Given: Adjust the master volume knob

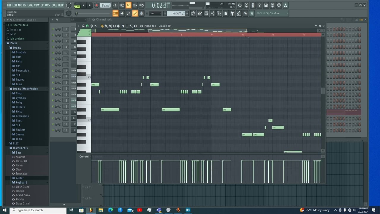Looking at the screenshot, I should tap(69, 5).
